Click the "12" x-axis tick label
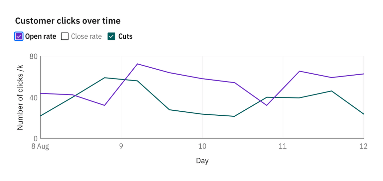Image resolution: width=383 pixels, height=181 pixels. [363, 147]
